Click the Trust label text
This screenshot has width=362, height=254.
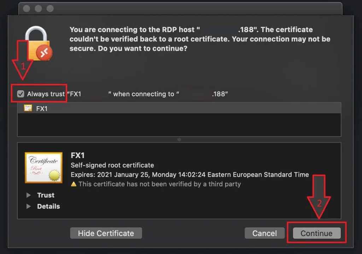pos(46,195)
